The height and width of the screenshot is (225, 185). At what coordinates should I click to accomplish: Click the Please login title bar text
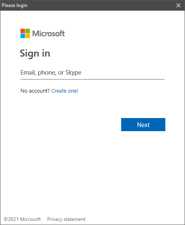(x=14, y=5)
